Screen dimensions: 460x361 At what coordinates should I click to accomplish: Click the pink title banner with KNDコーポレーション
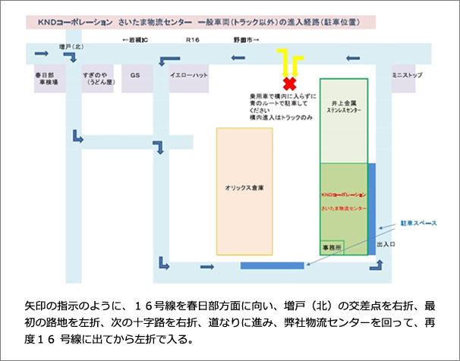[200, 22]
